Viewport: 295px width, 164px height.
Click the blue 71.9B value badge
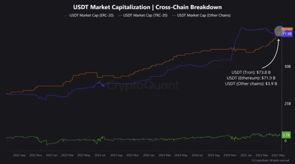(287, 34)
